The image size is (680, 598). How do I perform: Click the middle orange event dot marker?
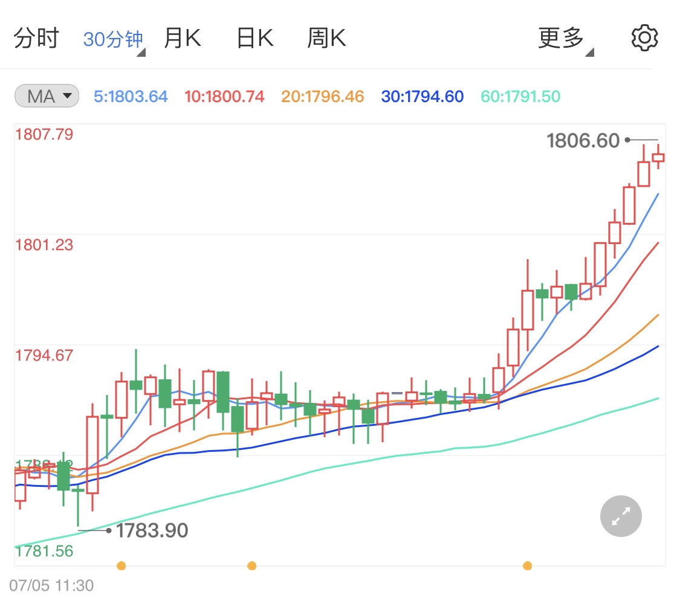251,565
